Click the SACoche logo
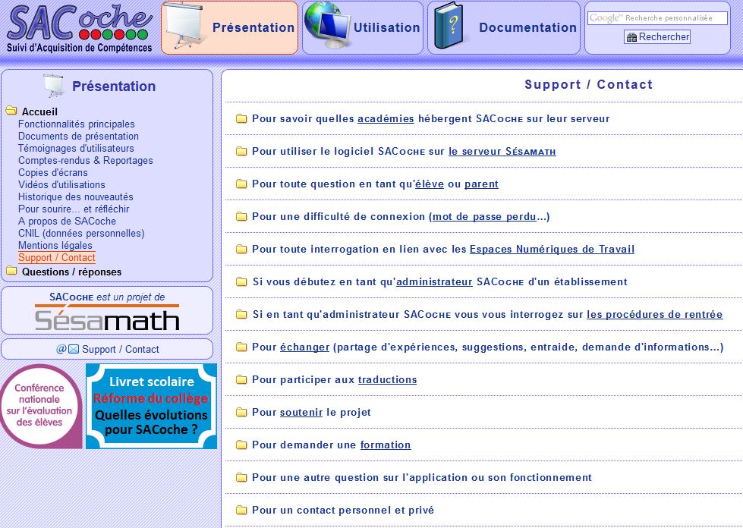The image size is (743, 528). (x=80, y=28)
